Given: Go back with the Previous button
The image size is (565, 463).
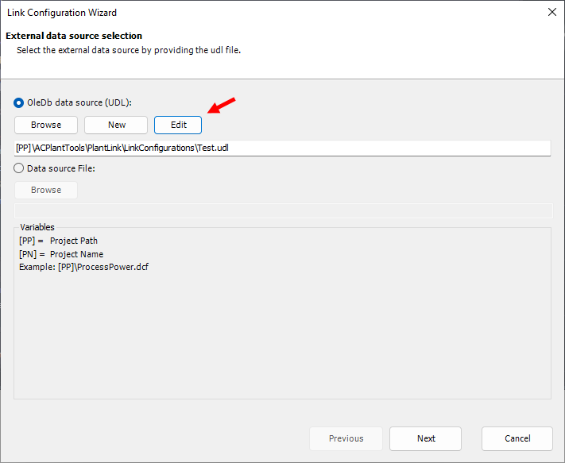Looking at the screenshot, I should point(346,438).
